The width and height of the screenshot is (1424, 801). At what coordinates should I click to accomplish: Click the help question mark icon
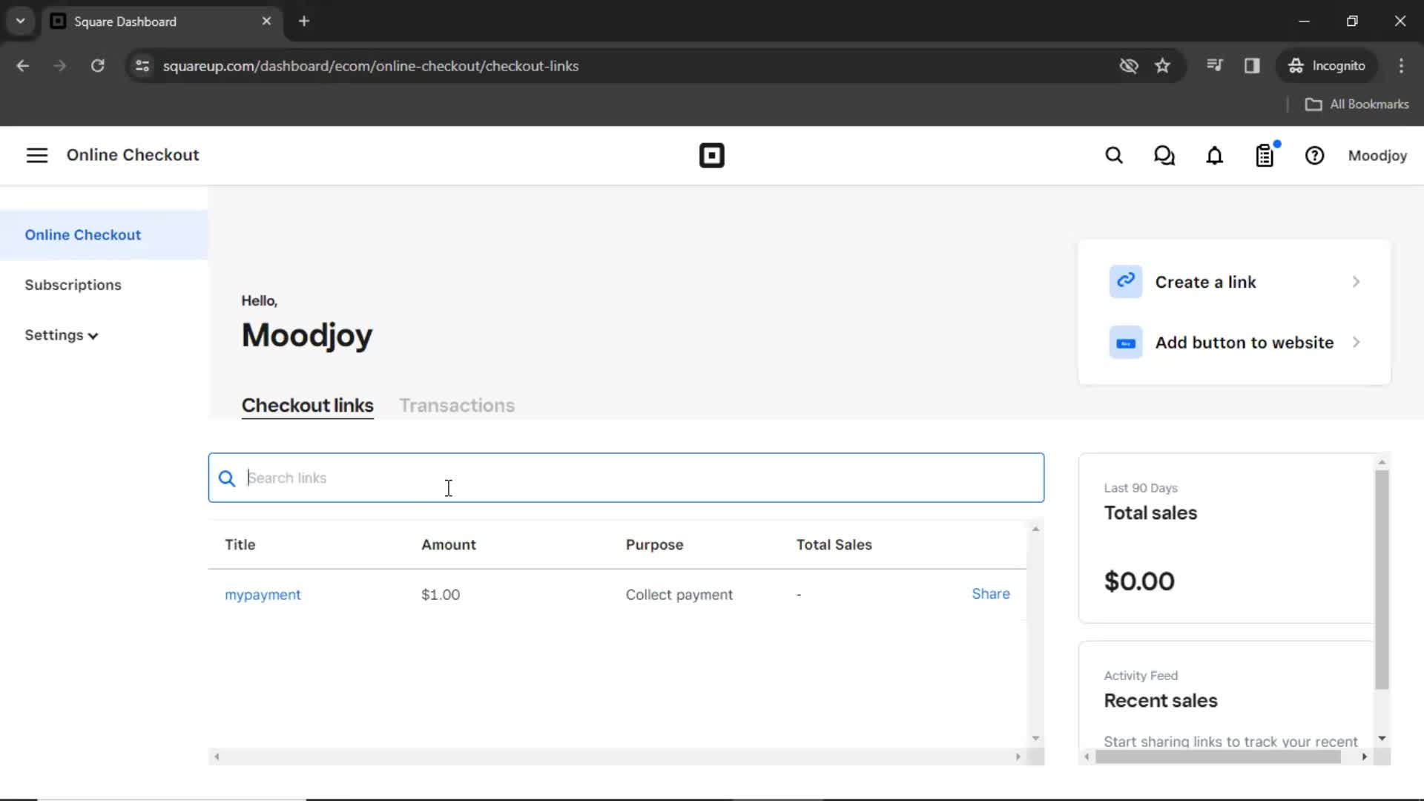[1314, 156]
